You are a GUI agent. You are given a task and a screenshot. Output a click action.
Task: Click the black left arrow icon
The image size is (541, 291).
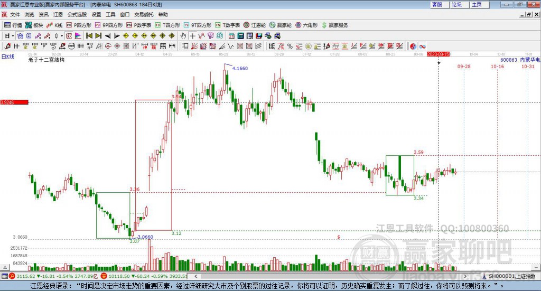click(x=108, y=36)
